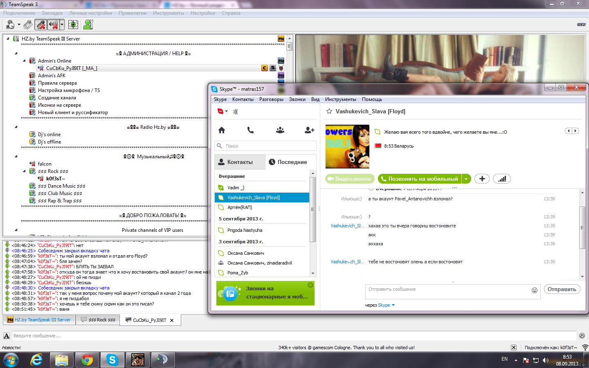Collapse the Музыкальный section
589x368 pixels.
[x=16, y=156]
